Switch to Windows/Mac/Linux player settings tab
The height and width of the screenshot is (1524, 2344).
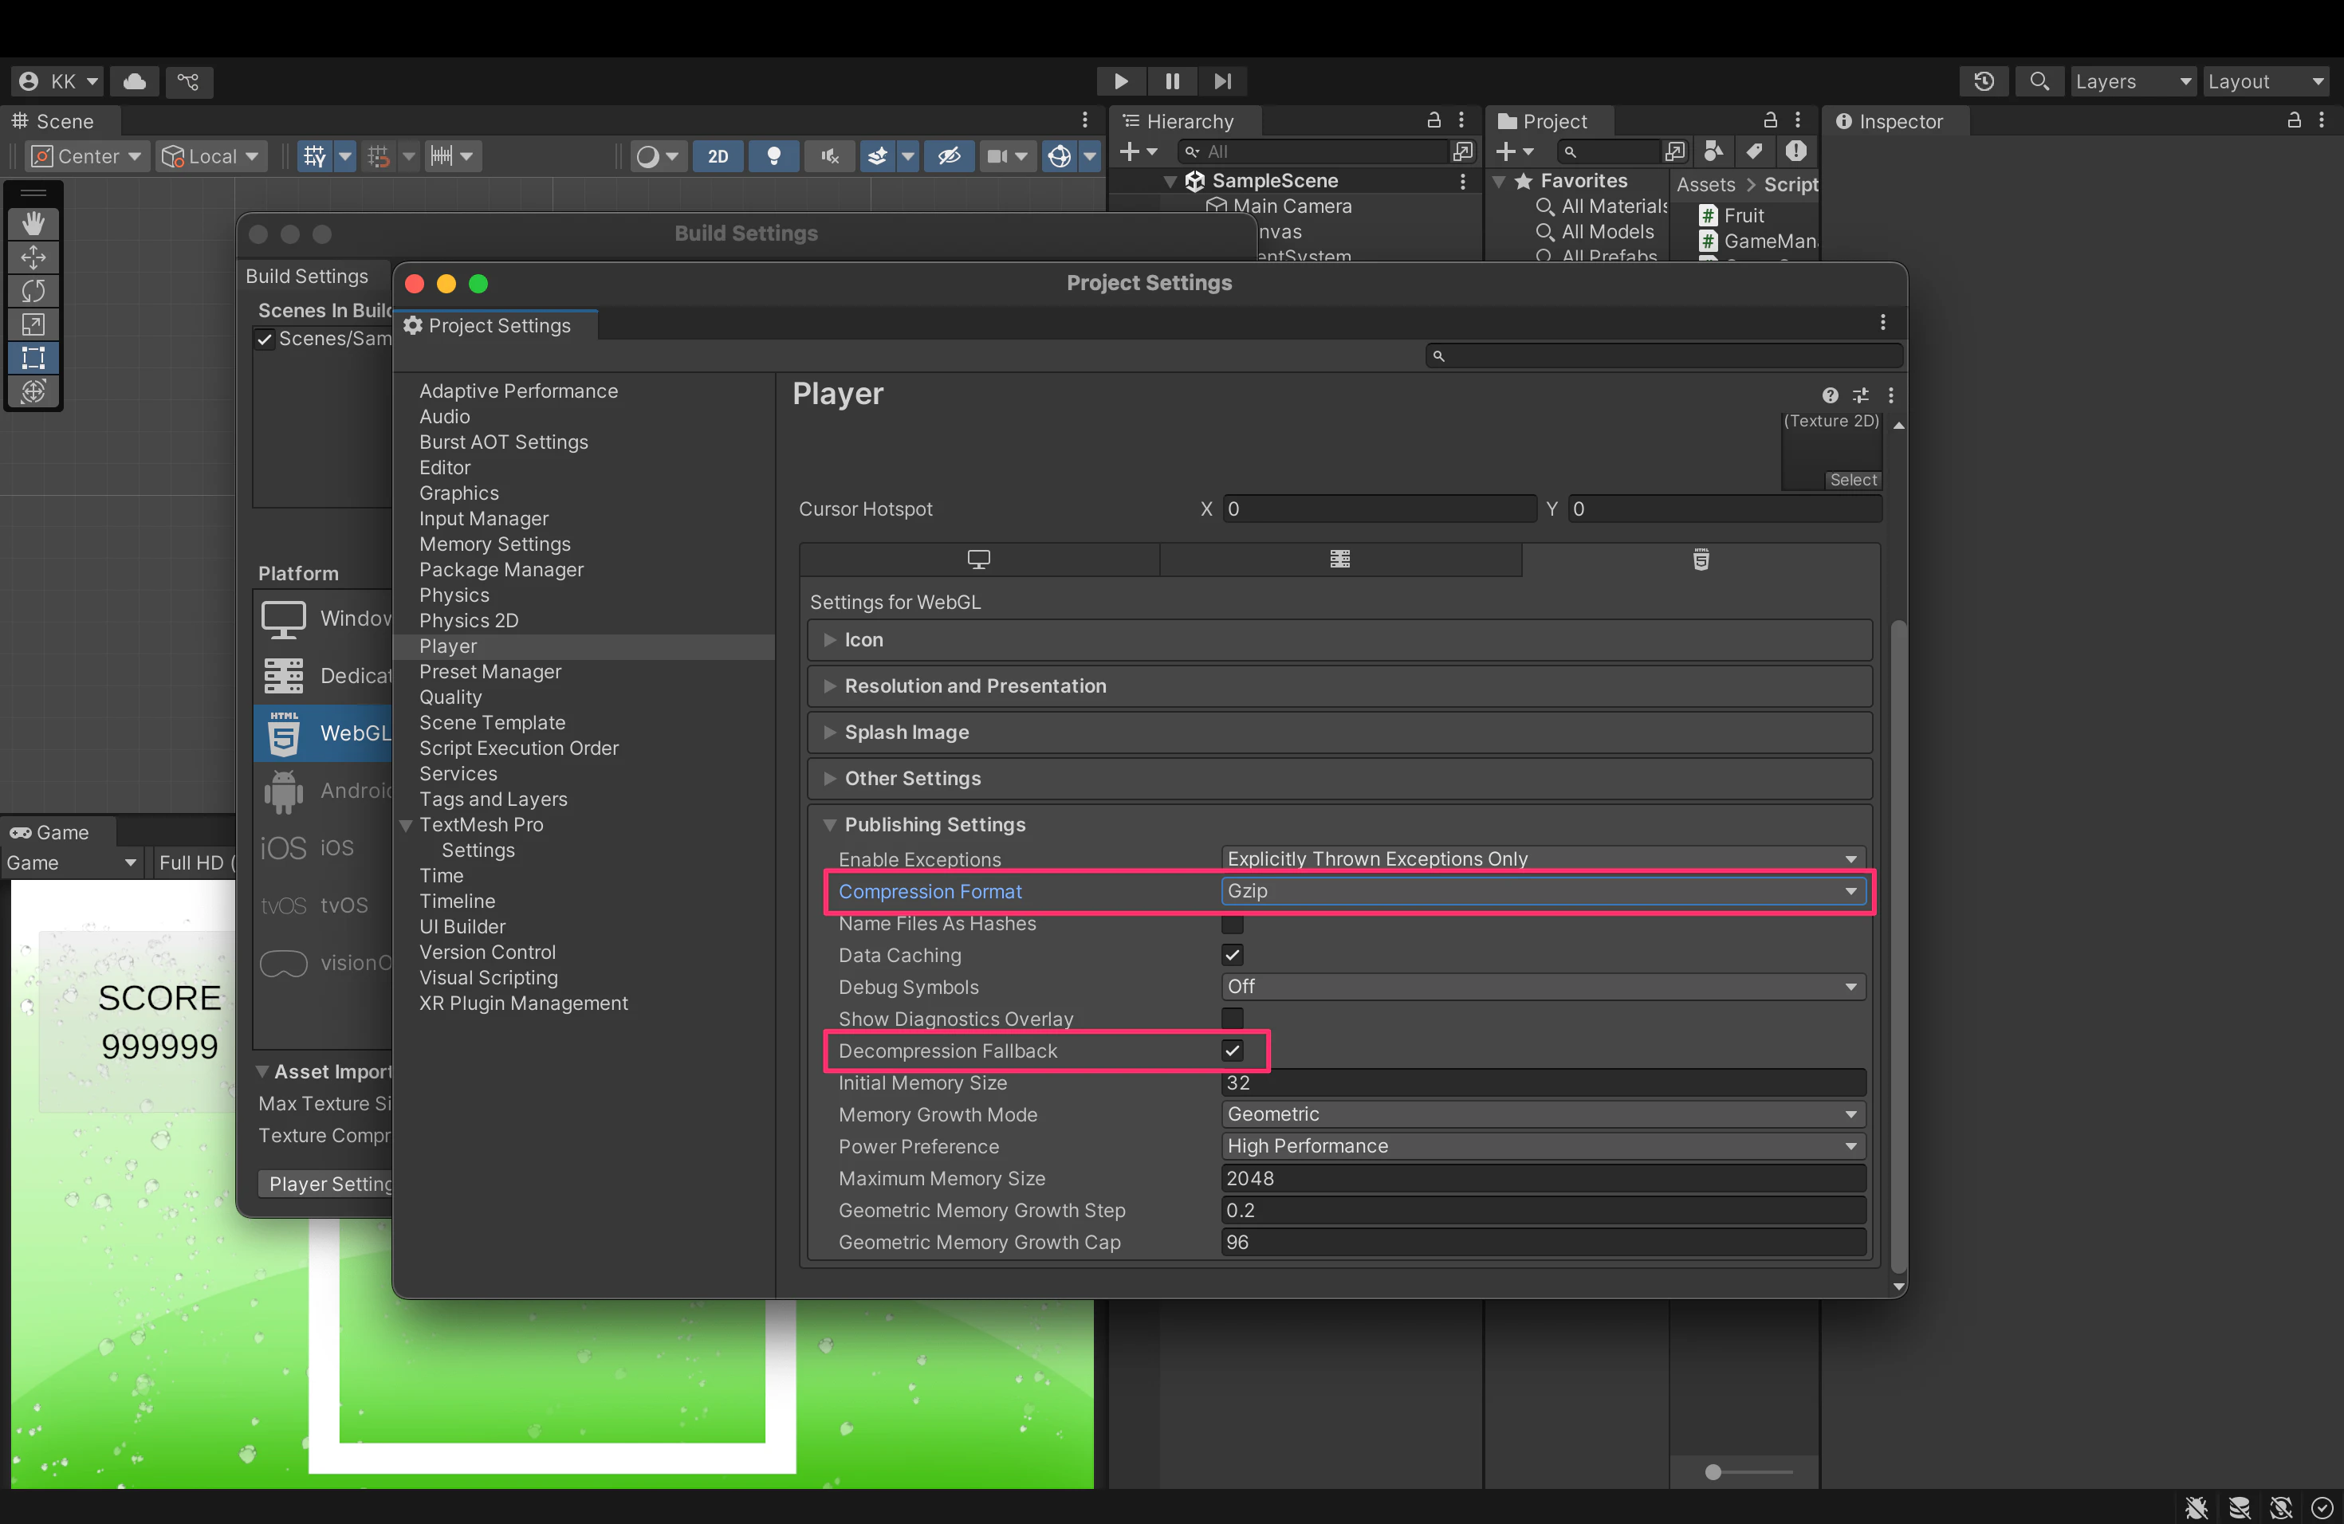tap(979, 560)
